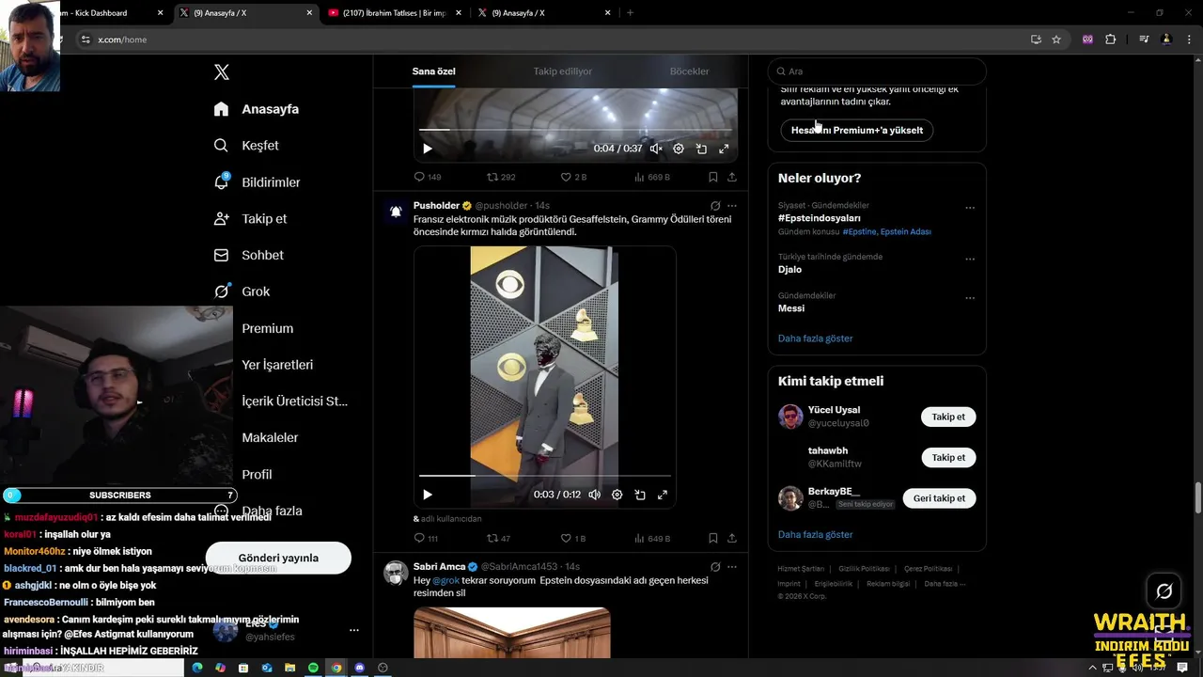This screenshot has width=1203, height=677.
Task: Share Pusholder's post
Action: coord(732,539)
